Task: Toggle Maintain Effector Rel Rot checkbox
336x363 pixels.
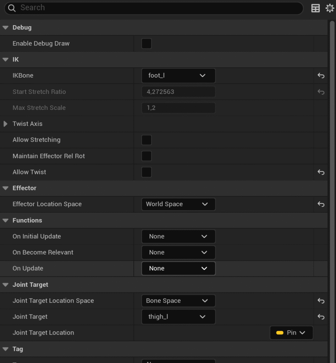Action: (x=146, y=156)
